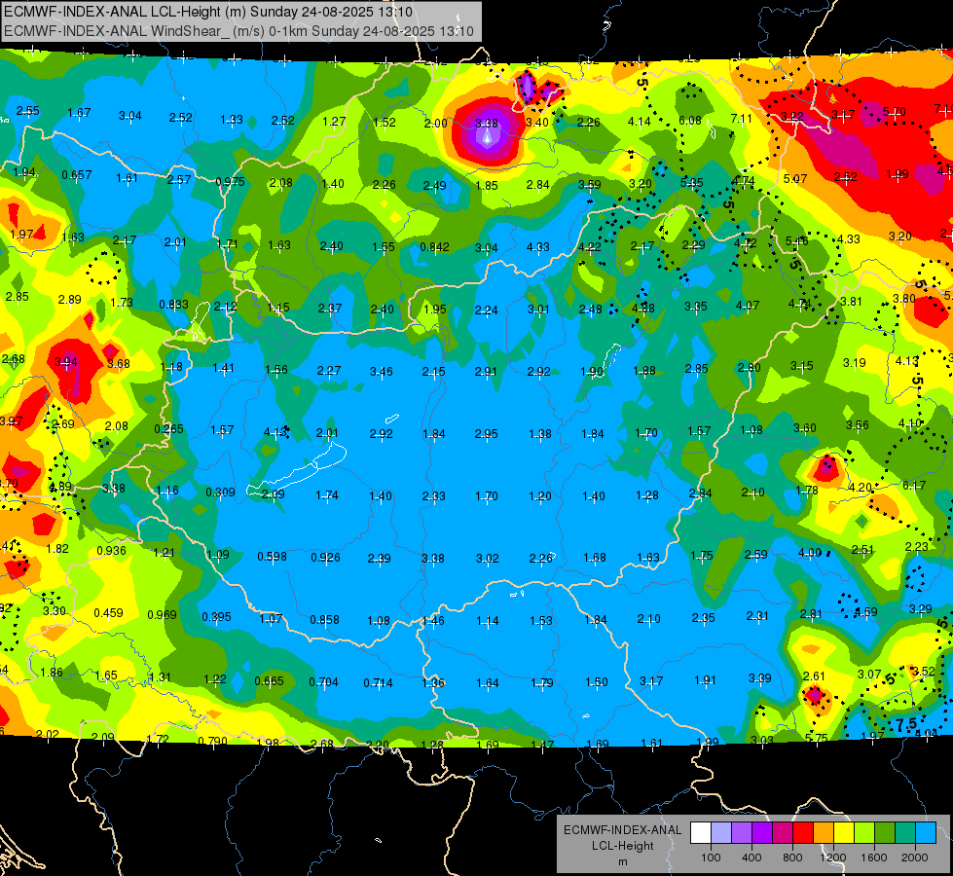Click the wind shear value 0.858
Screen dimensions: 953x876
(324, 619)
